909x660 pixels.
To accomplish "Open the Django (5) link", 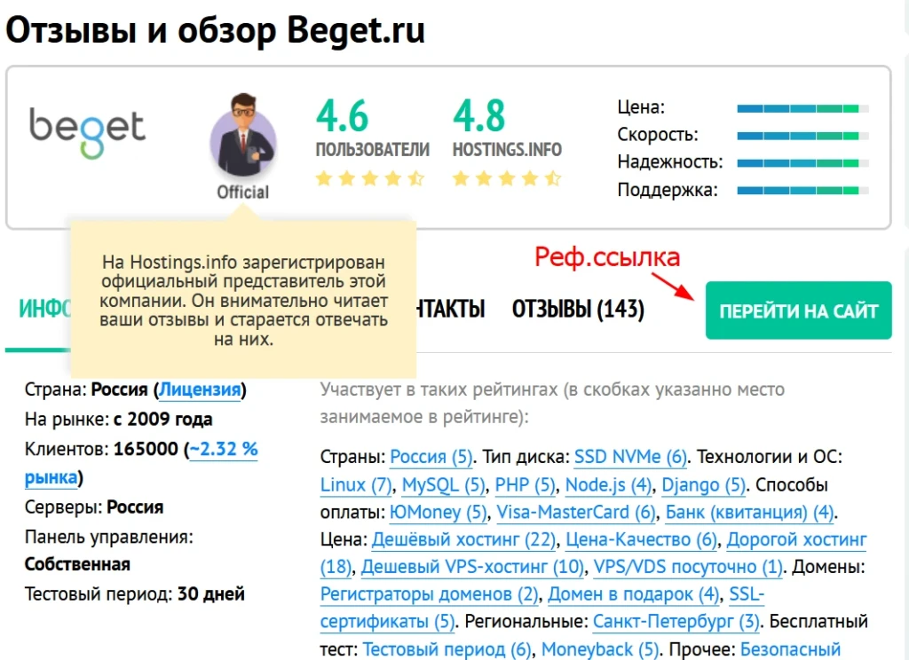I will (x=703, y=485).
